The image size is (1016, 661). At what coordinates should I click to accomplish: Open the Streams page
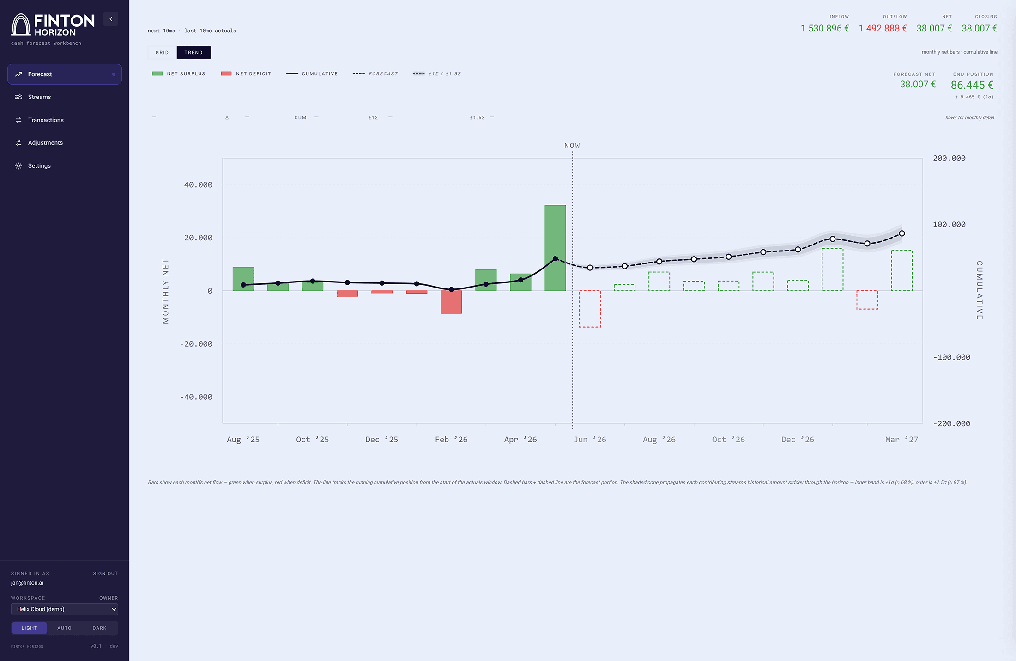click(65, 97)
